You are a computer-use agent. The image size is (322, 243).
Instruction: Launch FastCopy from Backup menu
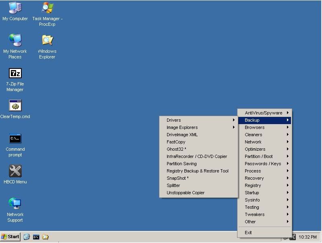pos(198,142)
